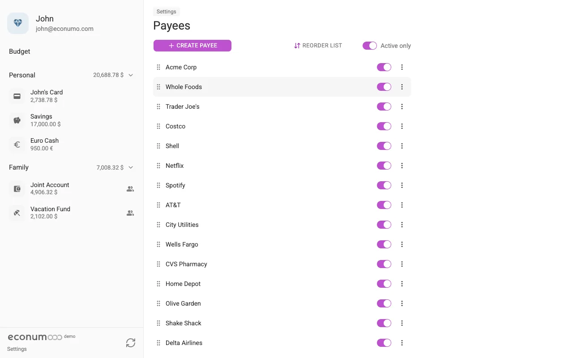Image resolution: width=573 pixels, height=358 pixels.
Task: Open three-dot menu for City Utilities
Action: click(x=402, y=225)
